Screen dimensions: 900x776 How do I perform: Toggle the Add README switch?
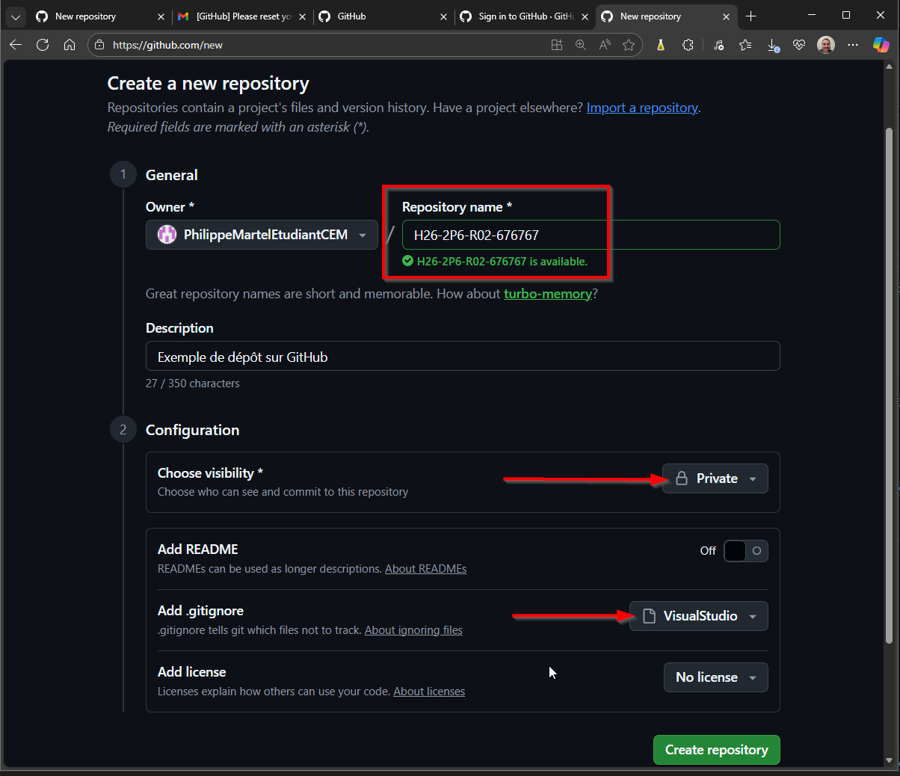[x=745, y=551]
